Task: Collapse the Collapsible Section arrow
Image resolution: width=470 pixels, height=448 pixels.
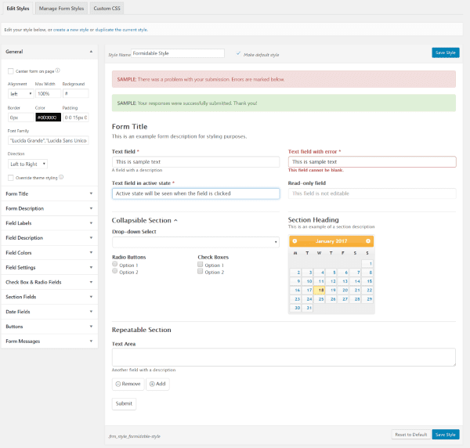Action: 175,221
